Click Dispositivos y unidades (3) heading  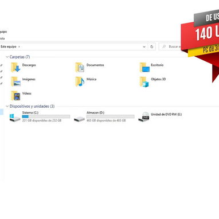pyautogui.click(x=32, y=106)
